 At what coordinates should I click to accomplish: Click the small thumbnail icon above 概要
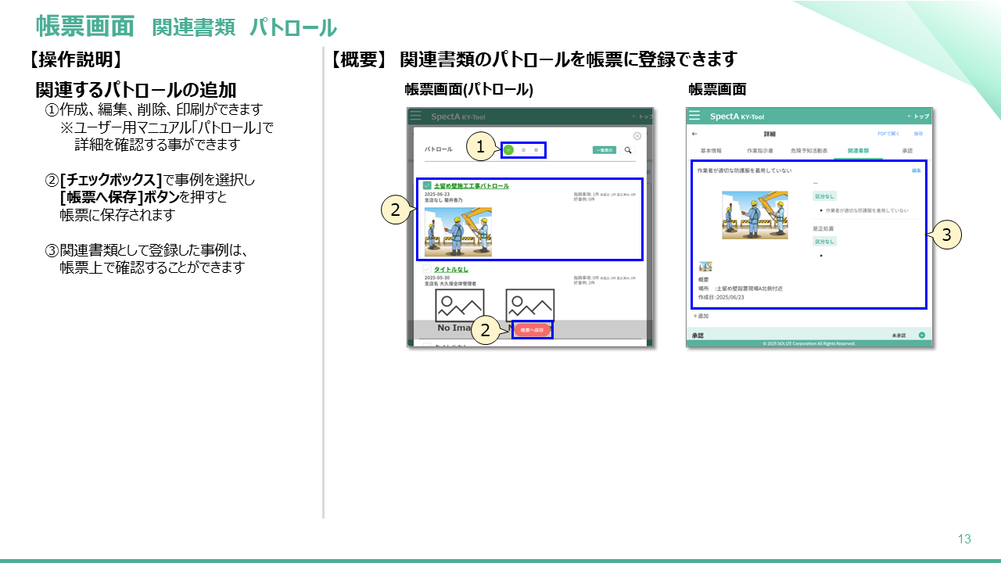click(705, 267)
